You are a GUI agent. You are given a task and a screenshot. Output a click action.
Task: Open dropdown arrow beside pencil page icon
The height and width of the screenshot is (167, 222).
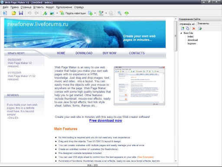[x=106, y=13]
